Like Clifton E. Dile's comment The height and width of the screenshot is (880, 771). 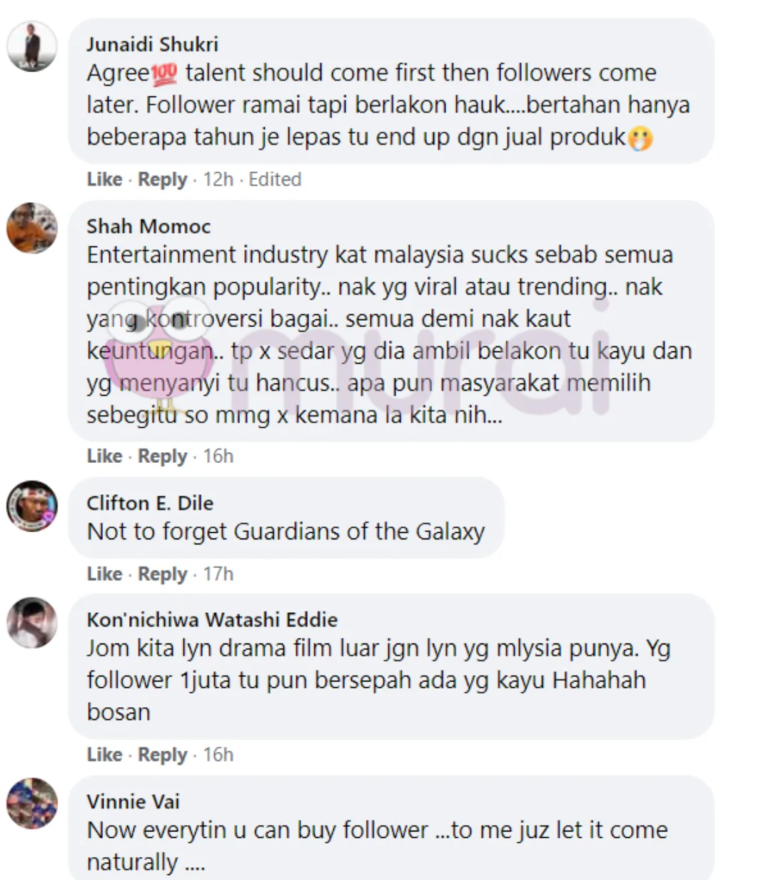click(104, 574)
